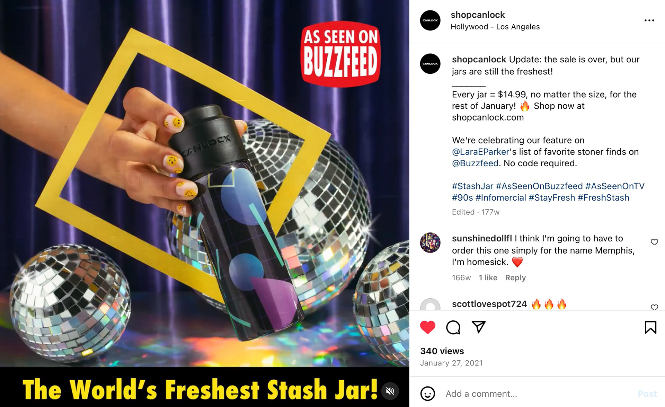Unmute the video with speaker icon
The image size is (665, 407).
(x=390, y=391)
